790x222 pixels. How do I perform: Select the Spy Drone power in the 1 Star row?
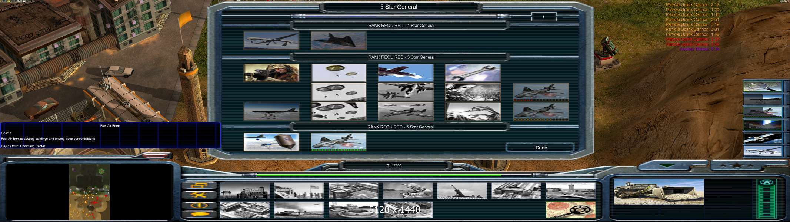271,40
